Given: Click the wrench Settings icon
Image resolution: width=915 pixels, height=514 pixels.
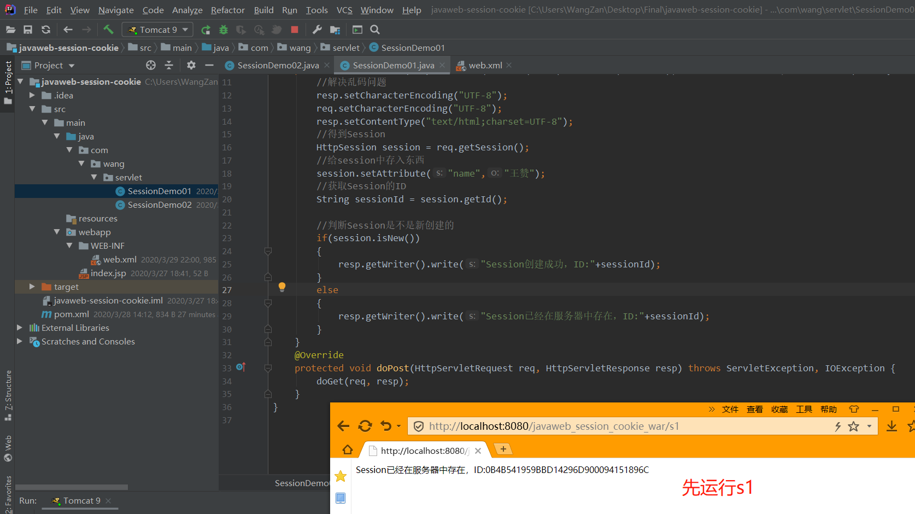Looking at the screenshot, I should [317, 30].
